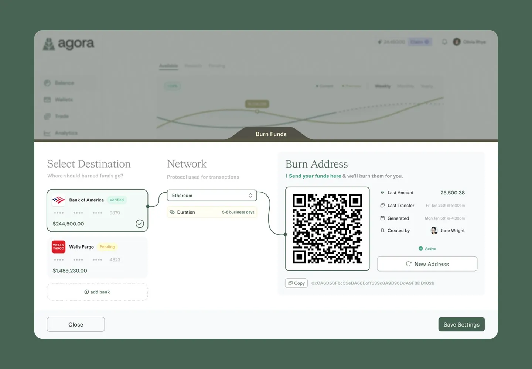The height and width of the screenshot is (369, 532).
Task: Toggle the checkmark on Bank of America card
Action: coord(140,224)
